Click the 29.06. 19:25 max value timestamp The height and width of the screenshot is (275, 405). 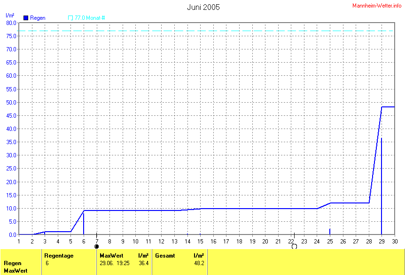click(115, 263)
